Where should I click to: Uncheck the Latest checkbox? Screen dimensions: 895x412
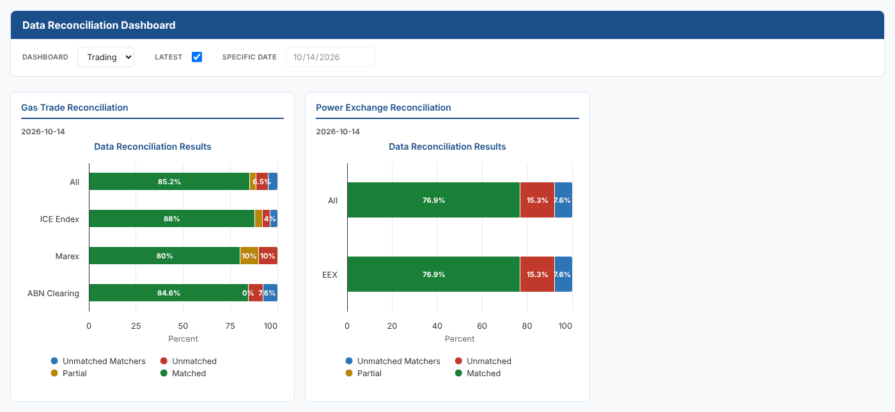(x=197, y=57)
